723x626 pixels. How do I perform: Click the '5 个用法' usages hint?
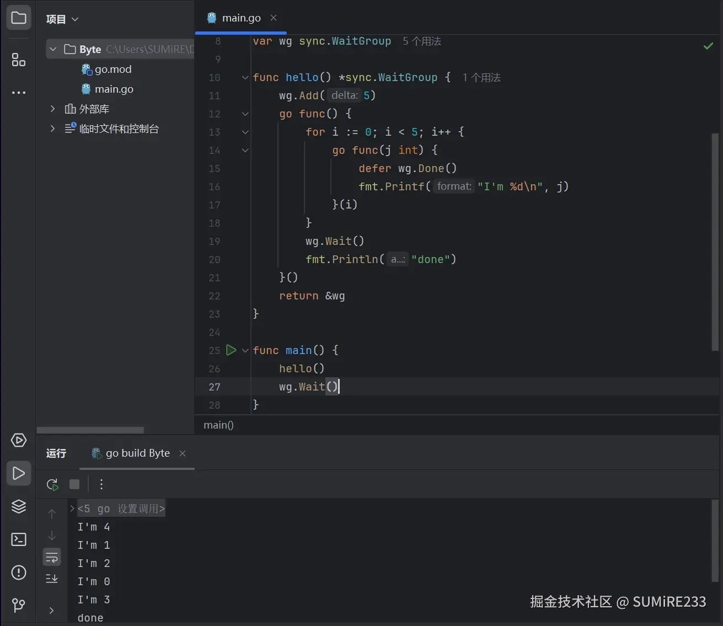[x=422, y=41]
